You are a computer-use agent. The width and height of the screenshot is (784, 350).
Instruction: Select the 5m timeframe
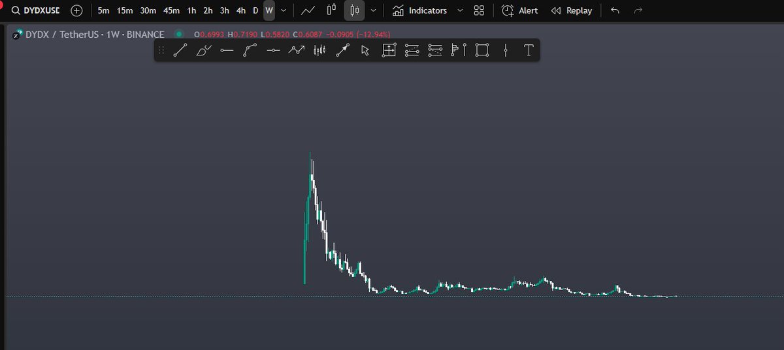(103, 10)
